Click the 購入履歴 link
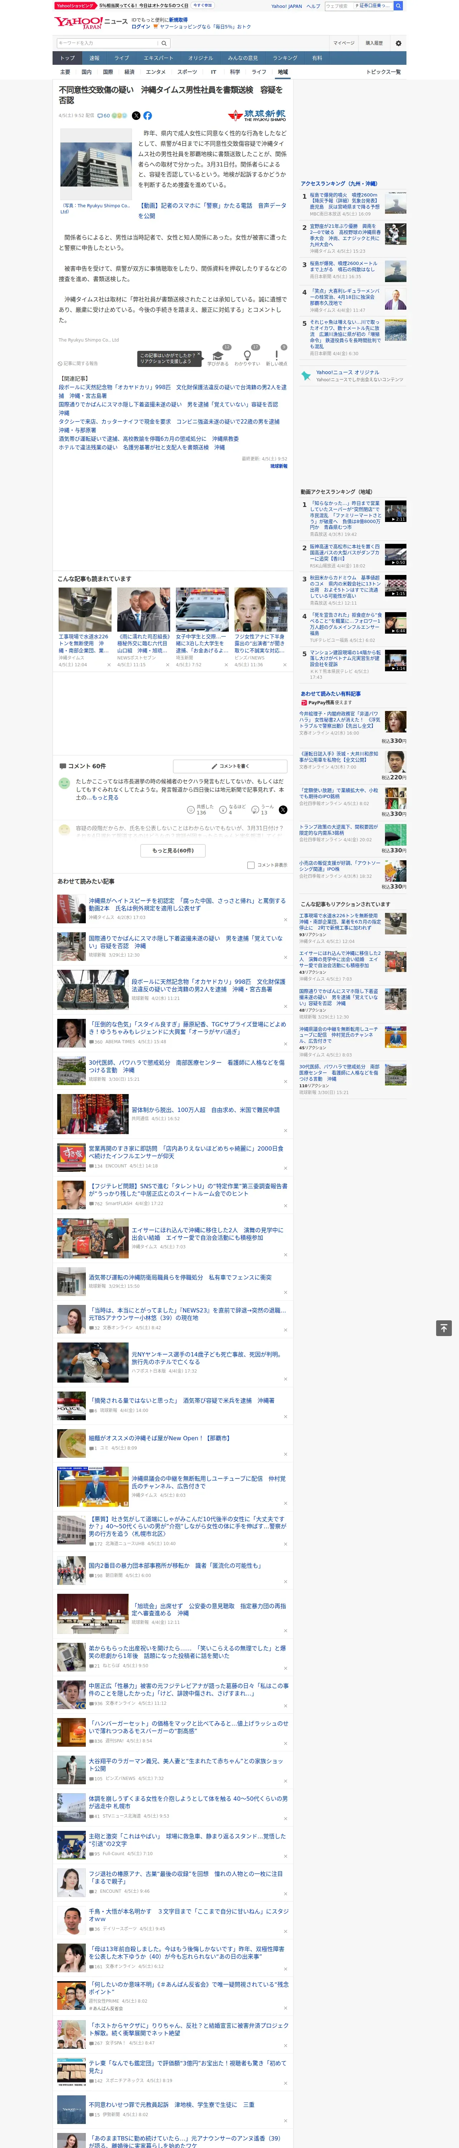 pyautogui.click(x=374, y=43)
